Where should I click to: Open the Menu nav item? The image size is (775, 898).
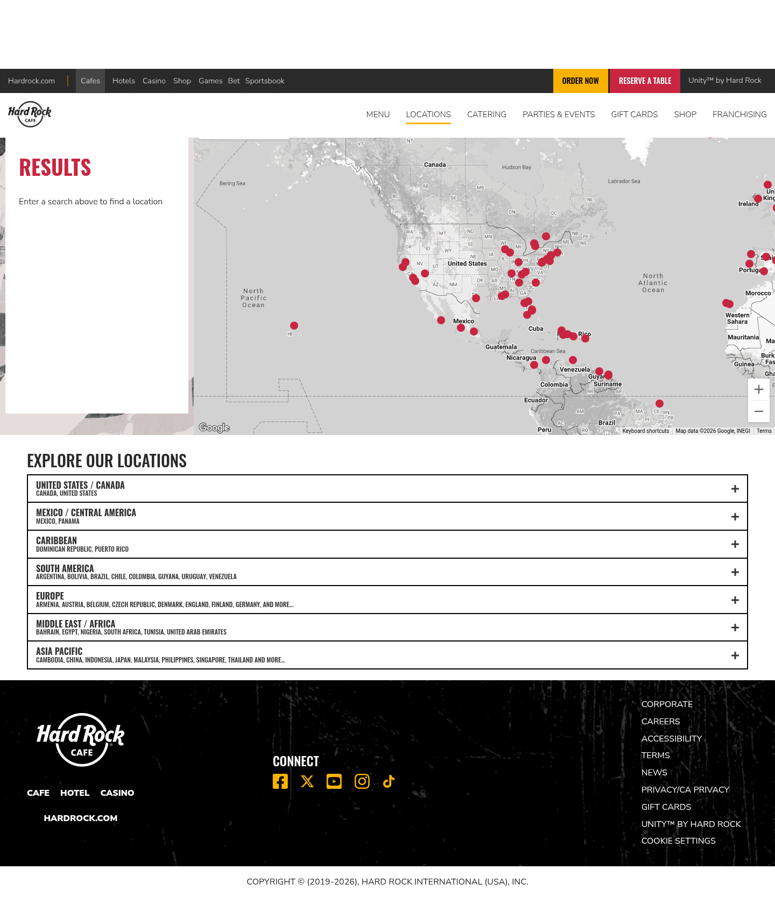click(x=378, y=115)
